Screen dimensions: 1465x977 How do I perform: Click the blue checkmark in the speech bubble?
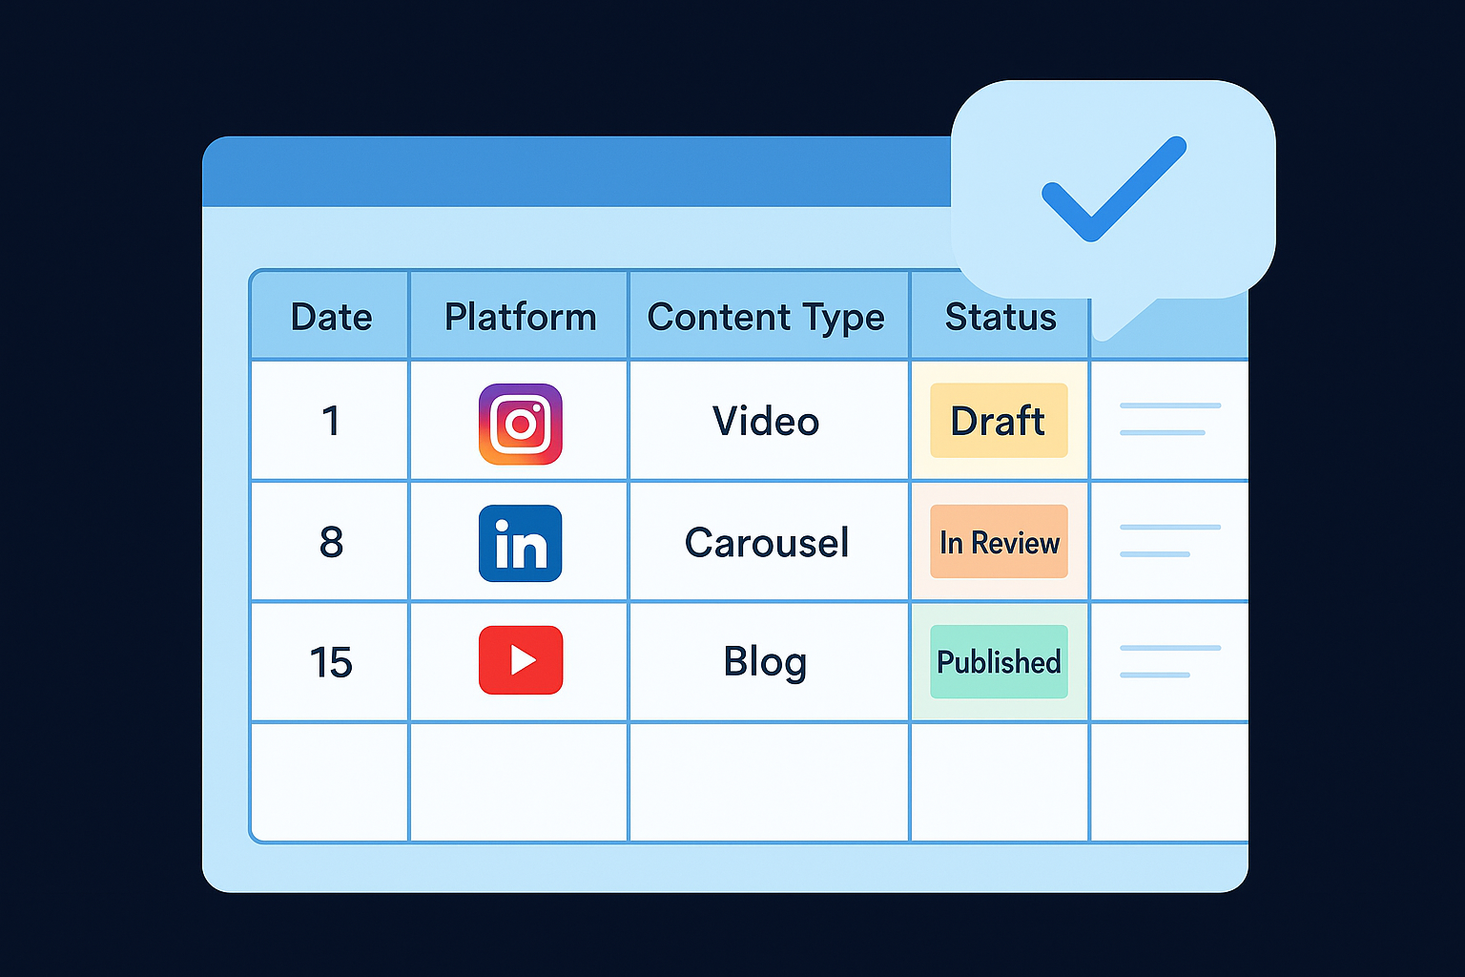pos(1114,189)
